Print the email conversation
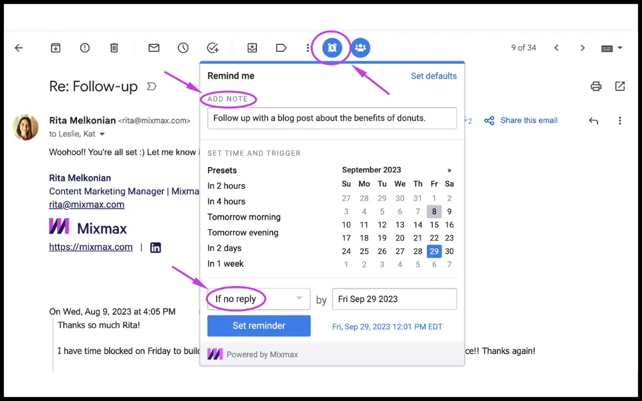Screen dimensions: 642x401 point(596,87)
